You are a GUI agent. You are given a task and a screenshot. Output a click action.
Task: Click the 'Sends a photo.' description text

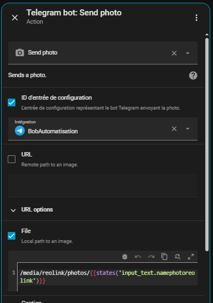(28, 75)
